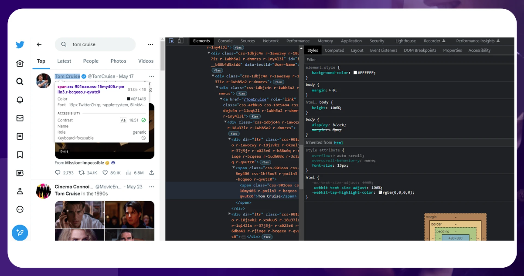Collapse the a href=/TomCruise node

point(221,99)
